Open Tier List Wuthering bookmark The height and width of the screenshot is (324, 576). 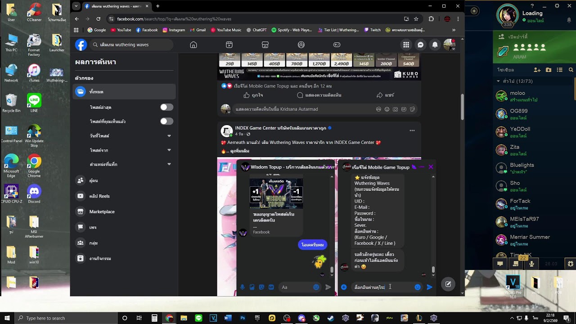point(338,30)
